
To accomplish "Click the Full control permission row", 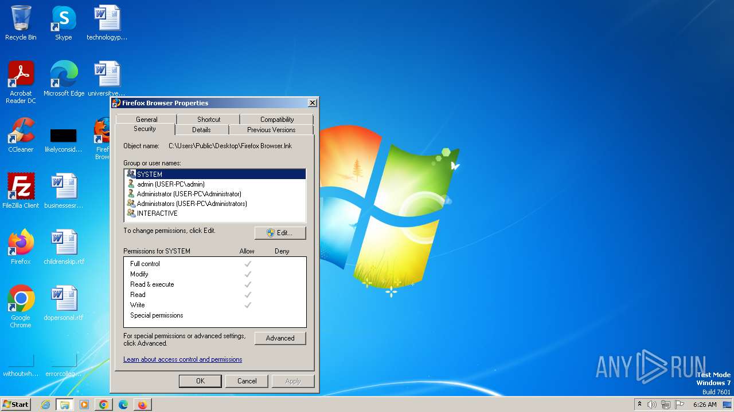I will click(x=215, y=264).
